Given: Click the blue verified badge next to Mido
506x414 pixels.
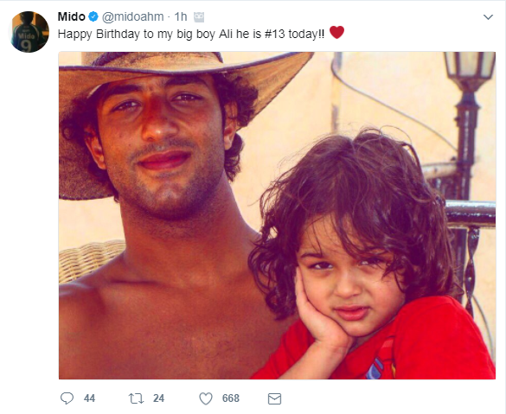Looking at the screenshot, I should tap(93, 16).
